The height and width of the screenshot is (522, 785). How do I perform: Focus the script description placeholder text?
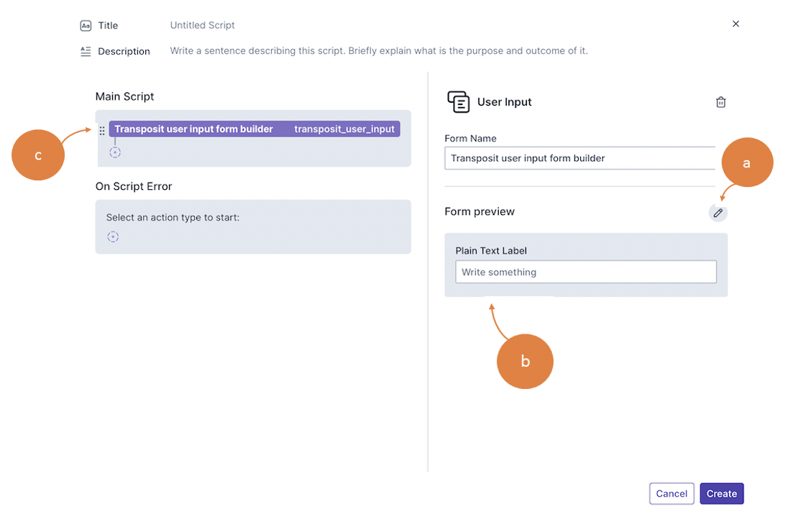coord(378,51)
